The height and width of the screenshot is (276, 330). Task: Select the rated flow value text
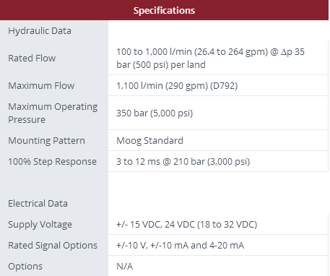coord(210,58)
